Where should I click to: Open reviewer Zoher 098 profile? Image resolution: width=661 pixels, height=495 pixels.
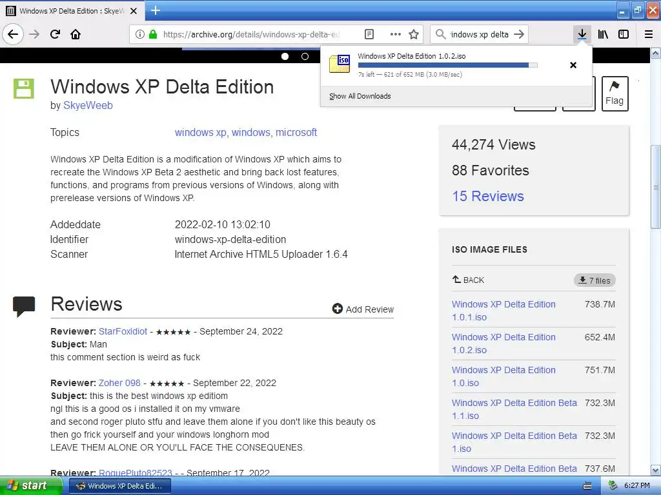[x=119, y=383]
